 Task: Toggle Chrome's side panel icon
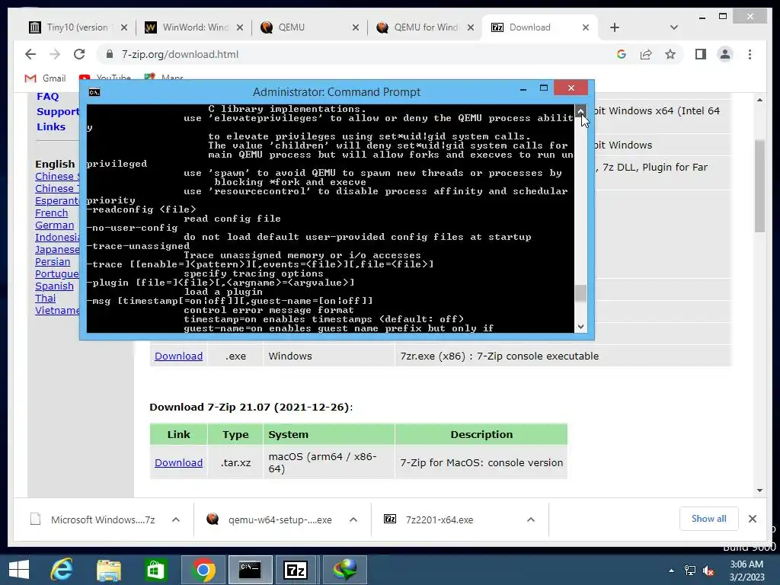click(701, 54)
